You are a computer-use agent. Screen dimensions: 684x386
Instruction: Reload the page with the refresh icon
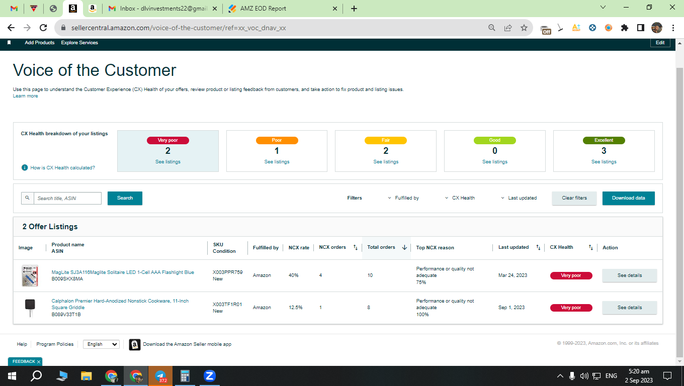(x=43, y=28)
